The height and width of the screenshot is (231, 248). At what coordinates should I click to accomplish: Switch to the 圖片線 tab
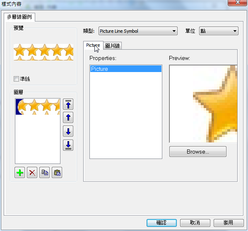click(x=113, y=46)
